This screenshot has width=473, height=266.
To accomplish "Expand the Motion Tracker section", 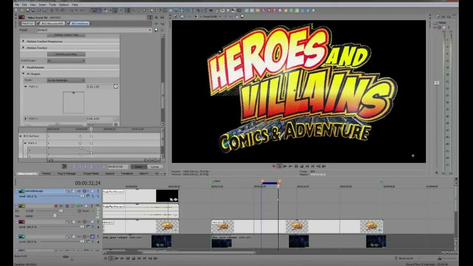I will click(x=24, y=48).
